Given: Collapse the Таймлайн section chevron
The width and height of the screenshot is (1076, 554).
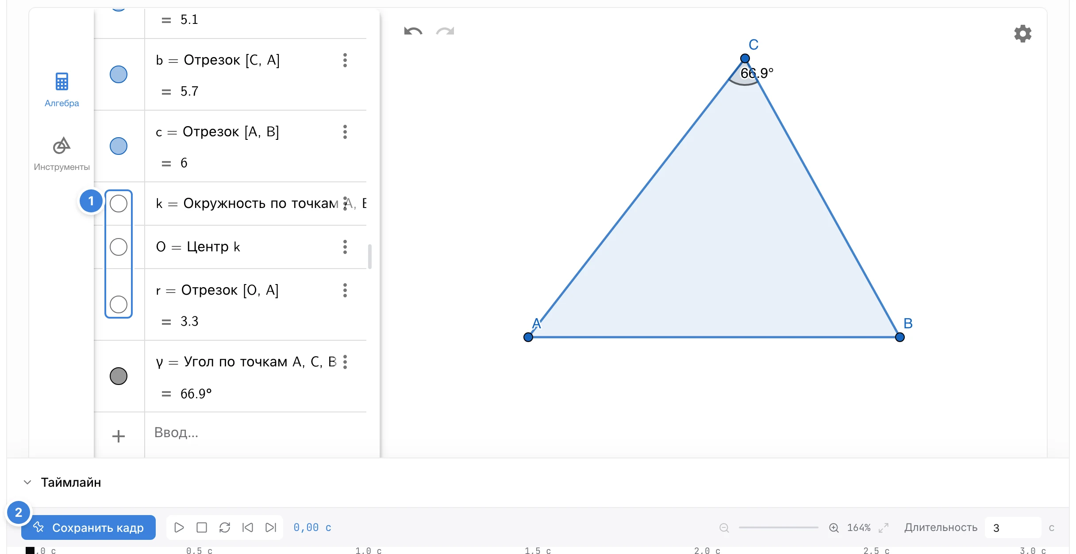Looking at the screenshot, I should 27,482.
